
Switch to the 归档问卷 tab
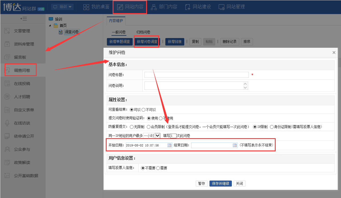143,32
